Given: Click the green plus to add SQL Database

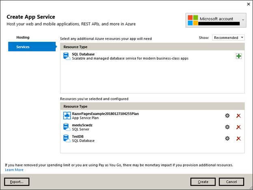Looking at the screenshot, I should point(239,56).
